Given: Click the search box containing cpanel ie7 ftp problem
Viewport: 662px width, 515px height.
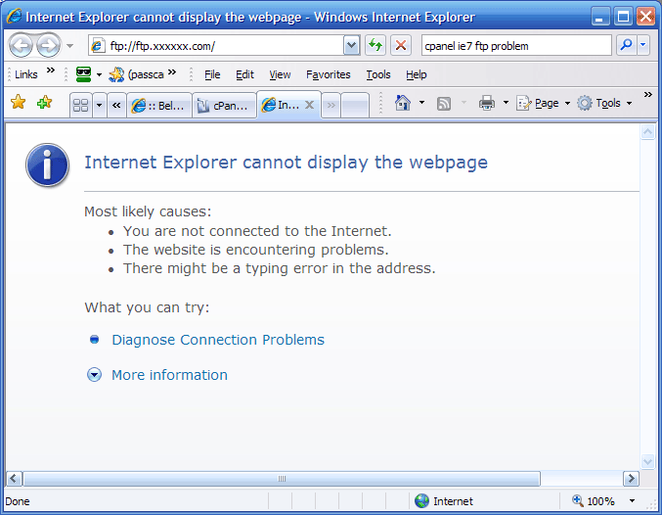Looking at the screenshot, I should (516, 45).
